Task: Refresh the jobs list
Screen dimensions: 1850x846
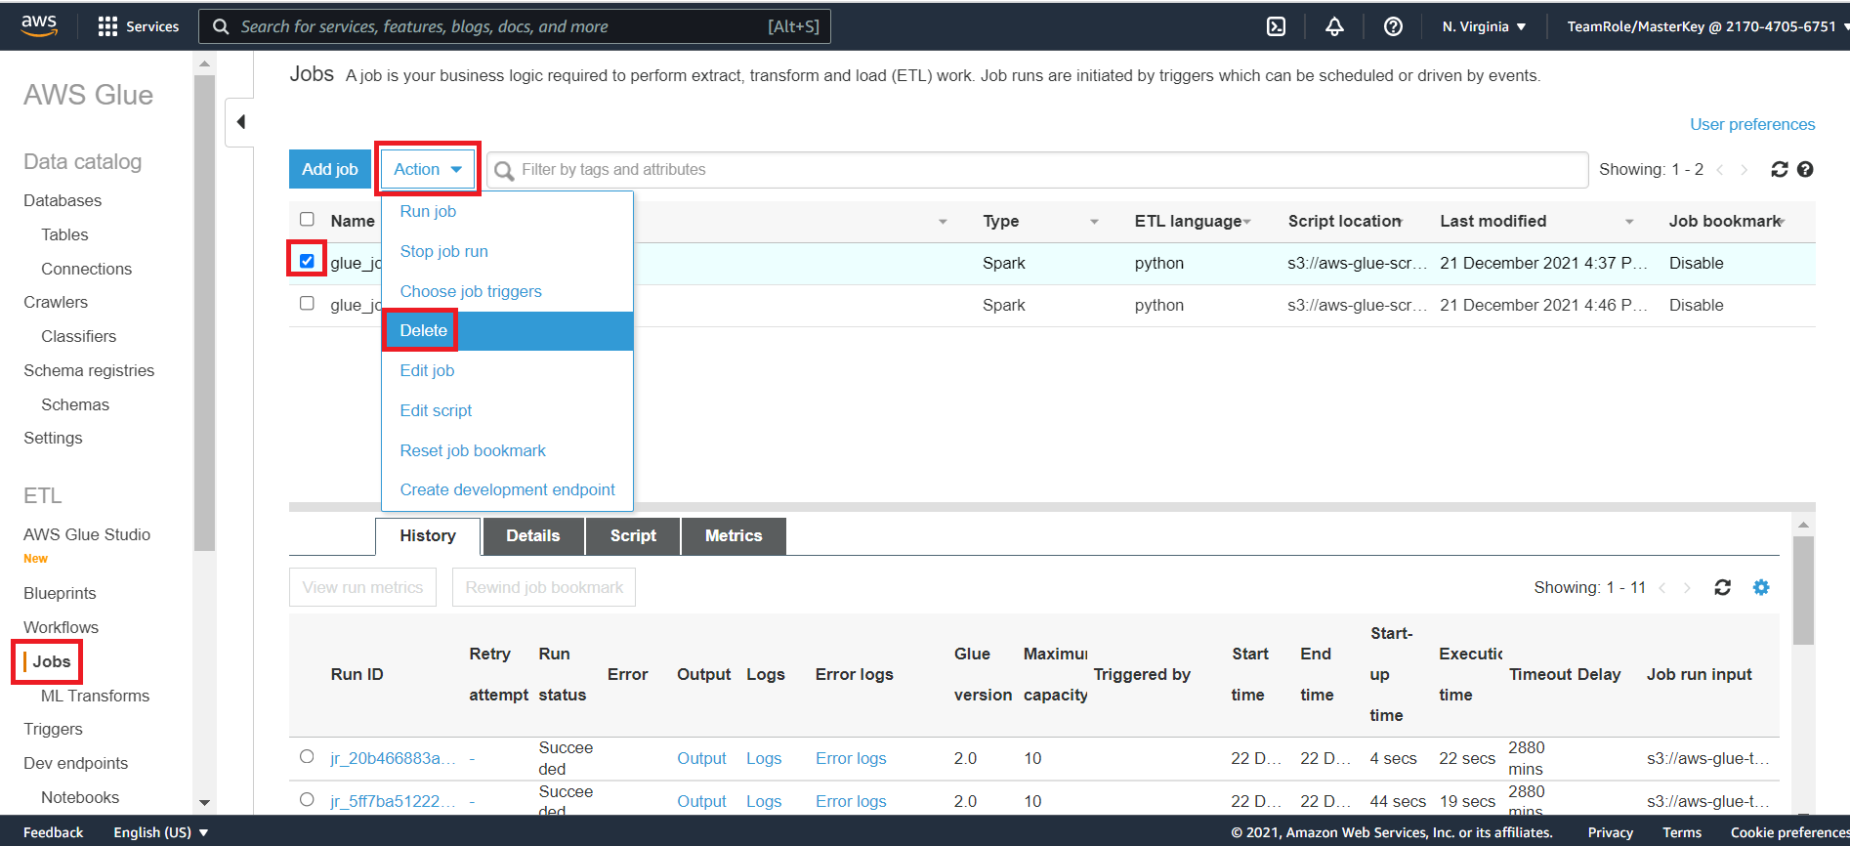Action: [1780, 169]
